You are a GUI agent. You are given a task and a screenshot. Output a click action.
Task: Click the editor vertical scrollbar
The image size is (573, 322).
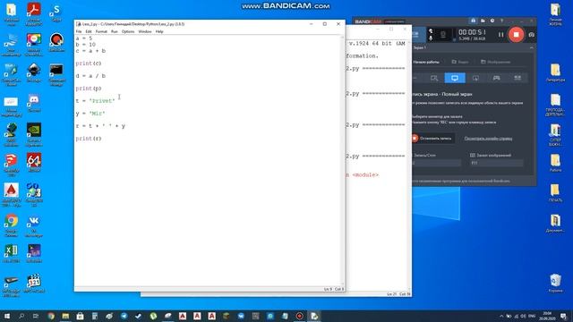coord(342,160)
